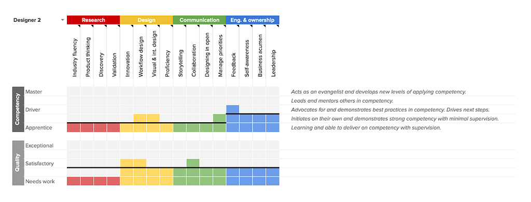Click the vertical Competency section label
531x202 pixels.
pyautogui.click(x=18, y=109)
